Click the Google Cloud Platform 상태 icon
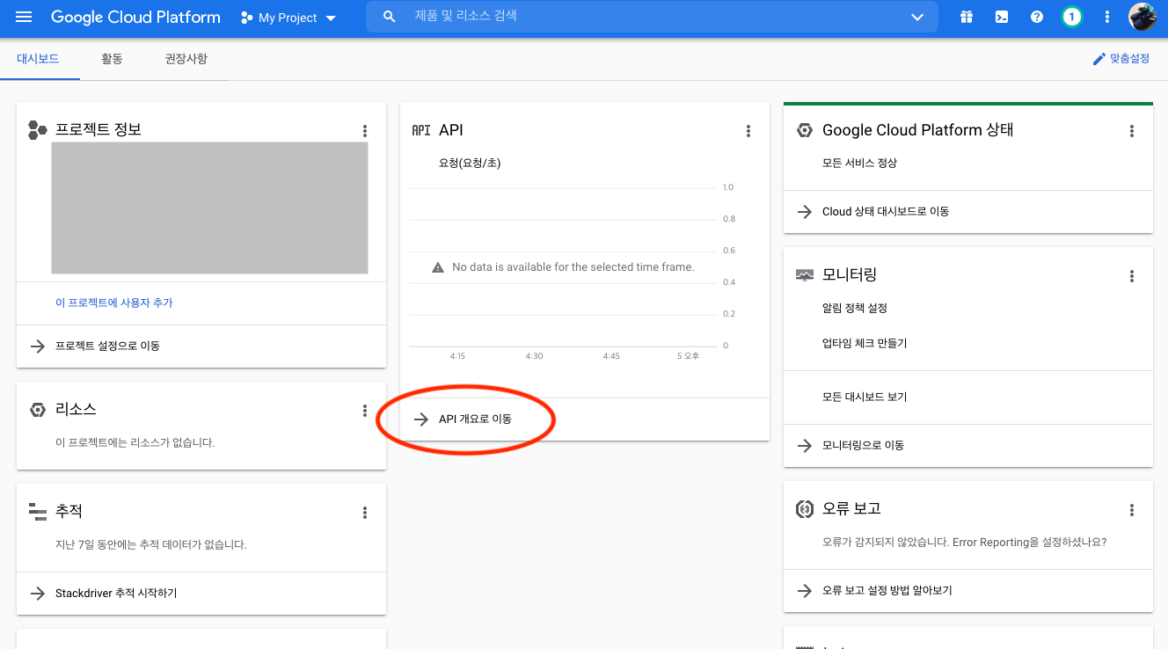1168x649 pixels. tap(804, 130)
